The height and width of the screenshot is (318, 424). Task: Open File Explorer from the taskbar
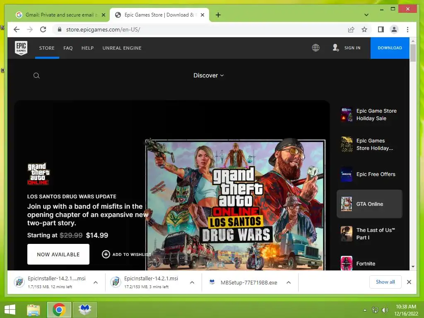(x=33, y=310)
